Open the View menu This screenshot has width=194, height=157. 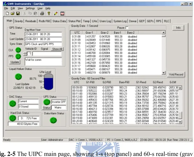click(x=20, y=8)
